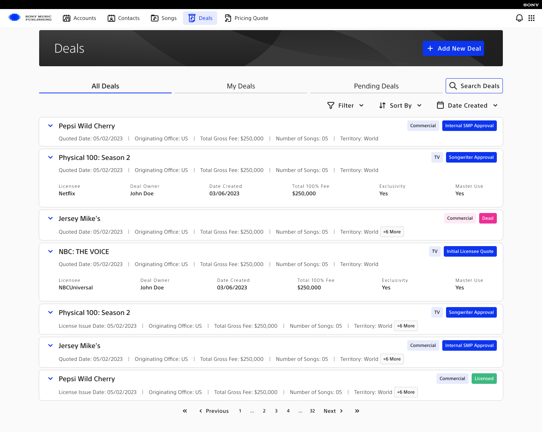Click the Licensed status badge
This screenshot has height=432, width=542.
tap(484, 379)
